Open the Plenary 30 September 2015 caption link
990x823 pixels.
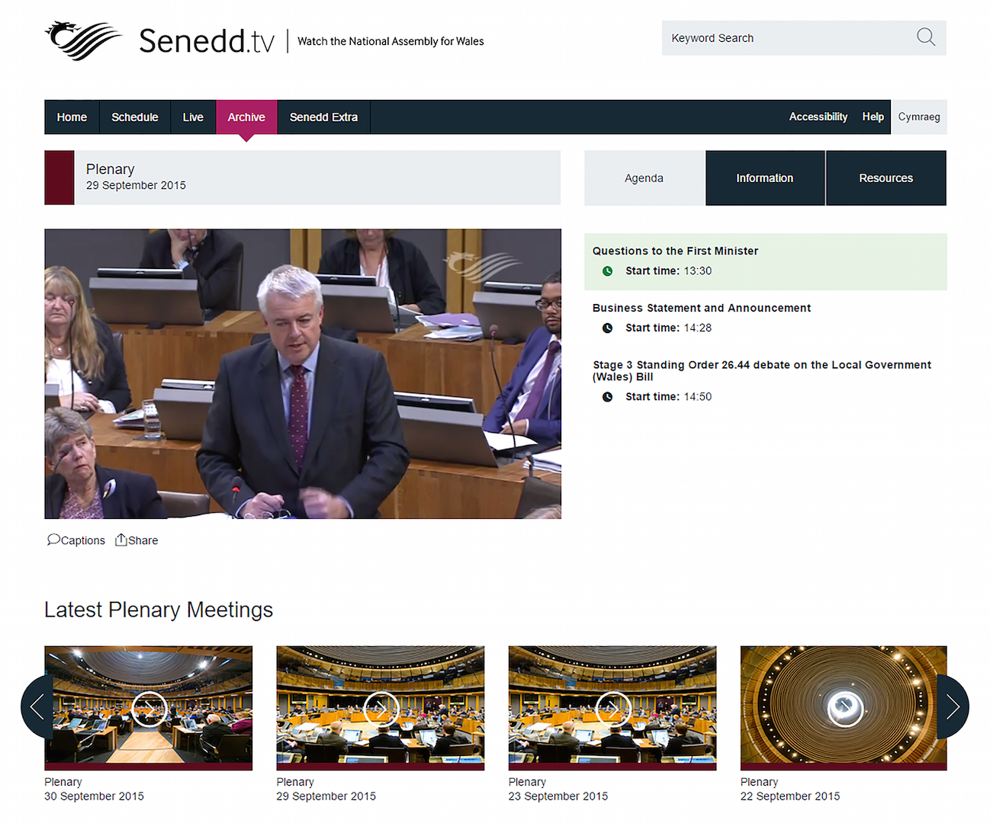[x=94, y=789]
